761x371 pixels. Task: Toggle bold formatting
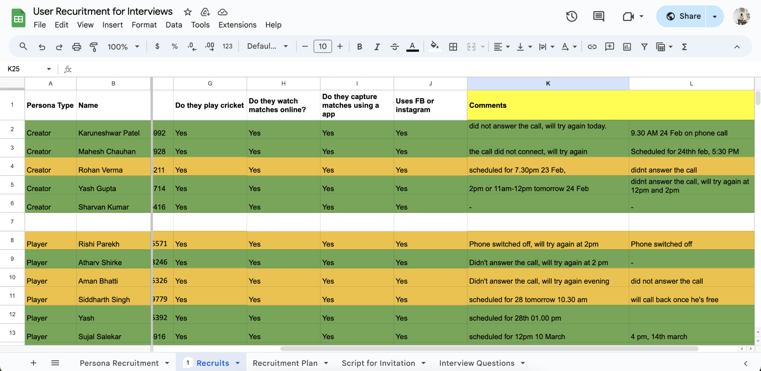click(x=359, y=47)
